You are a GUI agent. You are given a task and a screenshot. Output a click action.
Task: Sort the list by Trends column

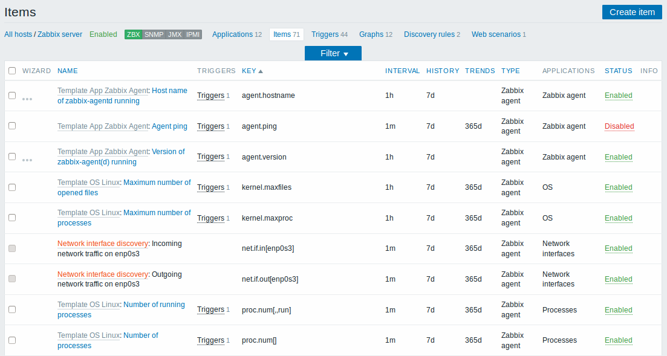pyautogui.click(x=480, y=71)
